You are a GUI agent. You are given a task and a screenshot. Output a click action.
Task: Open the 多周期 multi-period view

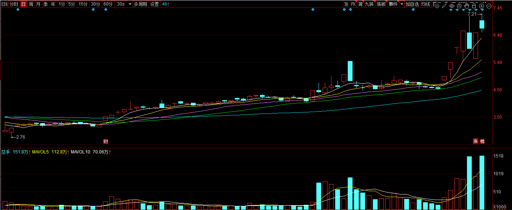point(140,4)
